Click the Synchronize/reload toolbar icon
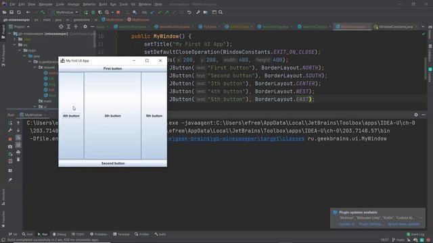Screen dimensions: 433x243 pyautogui.click(x=19, y=12)
